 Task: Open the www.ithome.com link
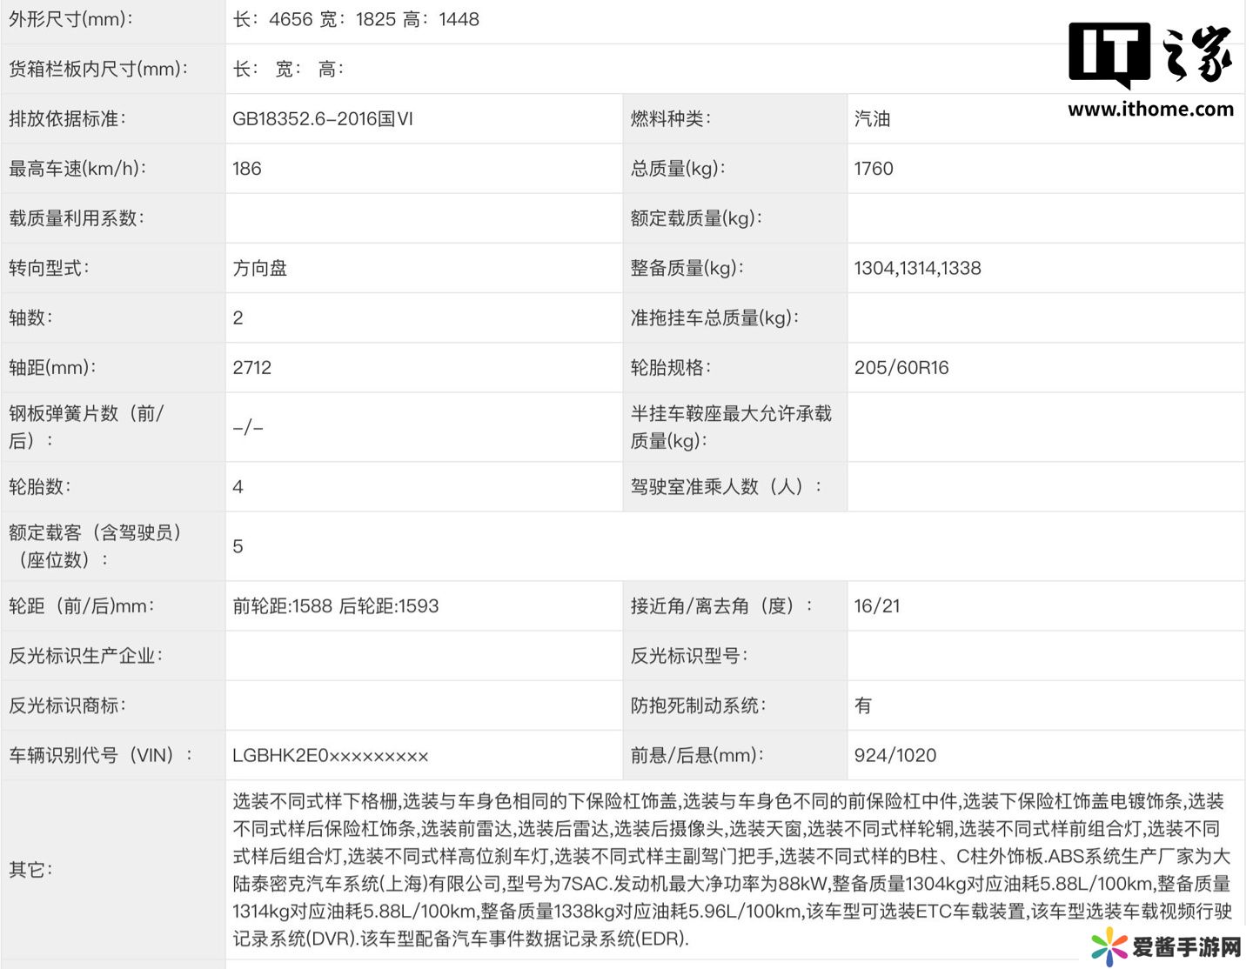[1150, 110]
